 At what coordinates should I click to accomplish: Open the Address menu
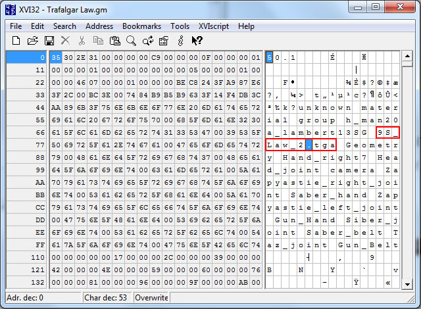click(x=99, y=26)
